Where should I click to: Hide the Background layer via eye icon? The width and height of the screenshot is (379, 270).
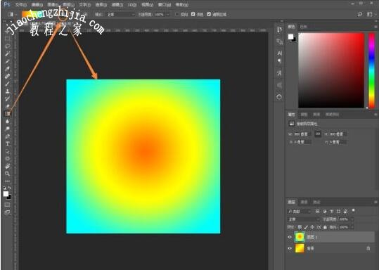click(290, 248)
